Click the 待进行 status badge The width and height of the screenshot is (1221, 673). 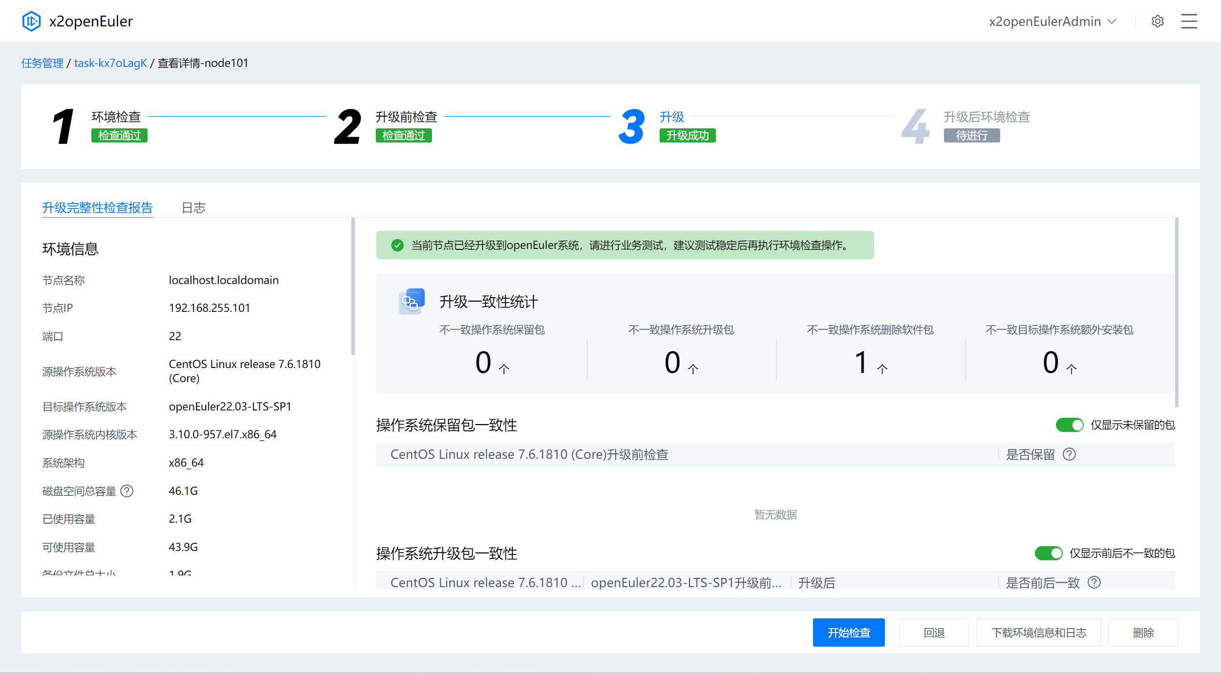coord(972,135)
